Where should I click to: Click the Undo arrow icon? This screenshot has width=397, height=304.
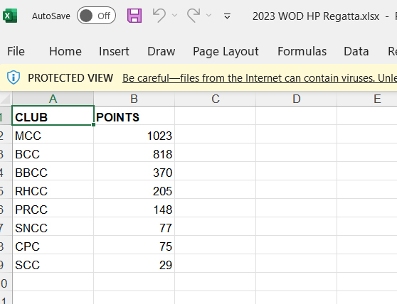[159, 16]
